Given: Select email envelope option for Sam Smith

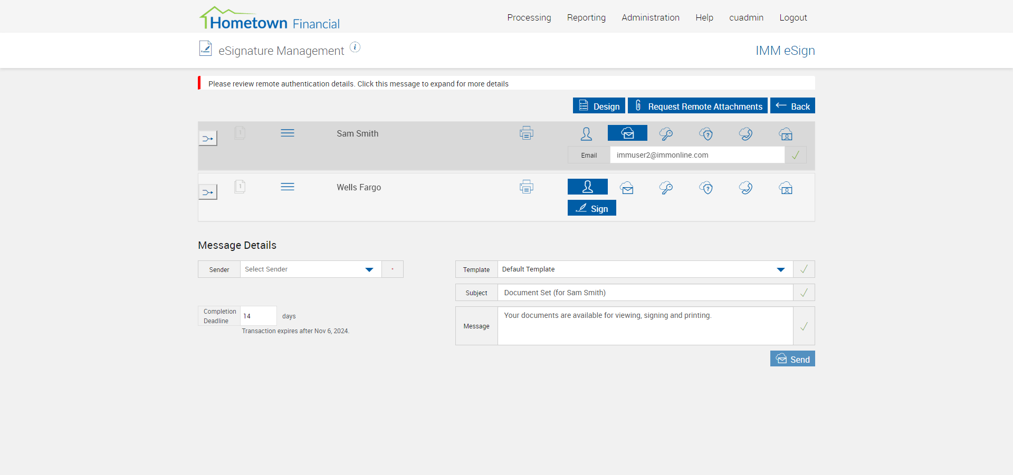Looking at the screenshot, I should click(x=627, y=133).
